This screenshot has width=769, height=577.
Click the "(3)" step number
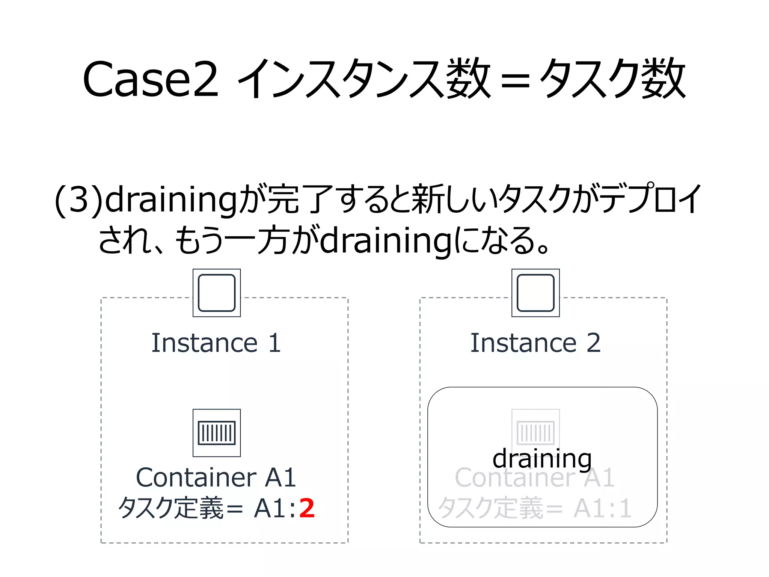pyautogui.click(x=78, y=200)
